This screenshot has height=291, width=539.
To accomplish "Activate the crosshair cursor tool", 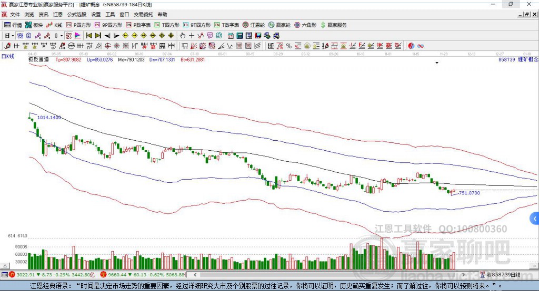I will point(192,35).
